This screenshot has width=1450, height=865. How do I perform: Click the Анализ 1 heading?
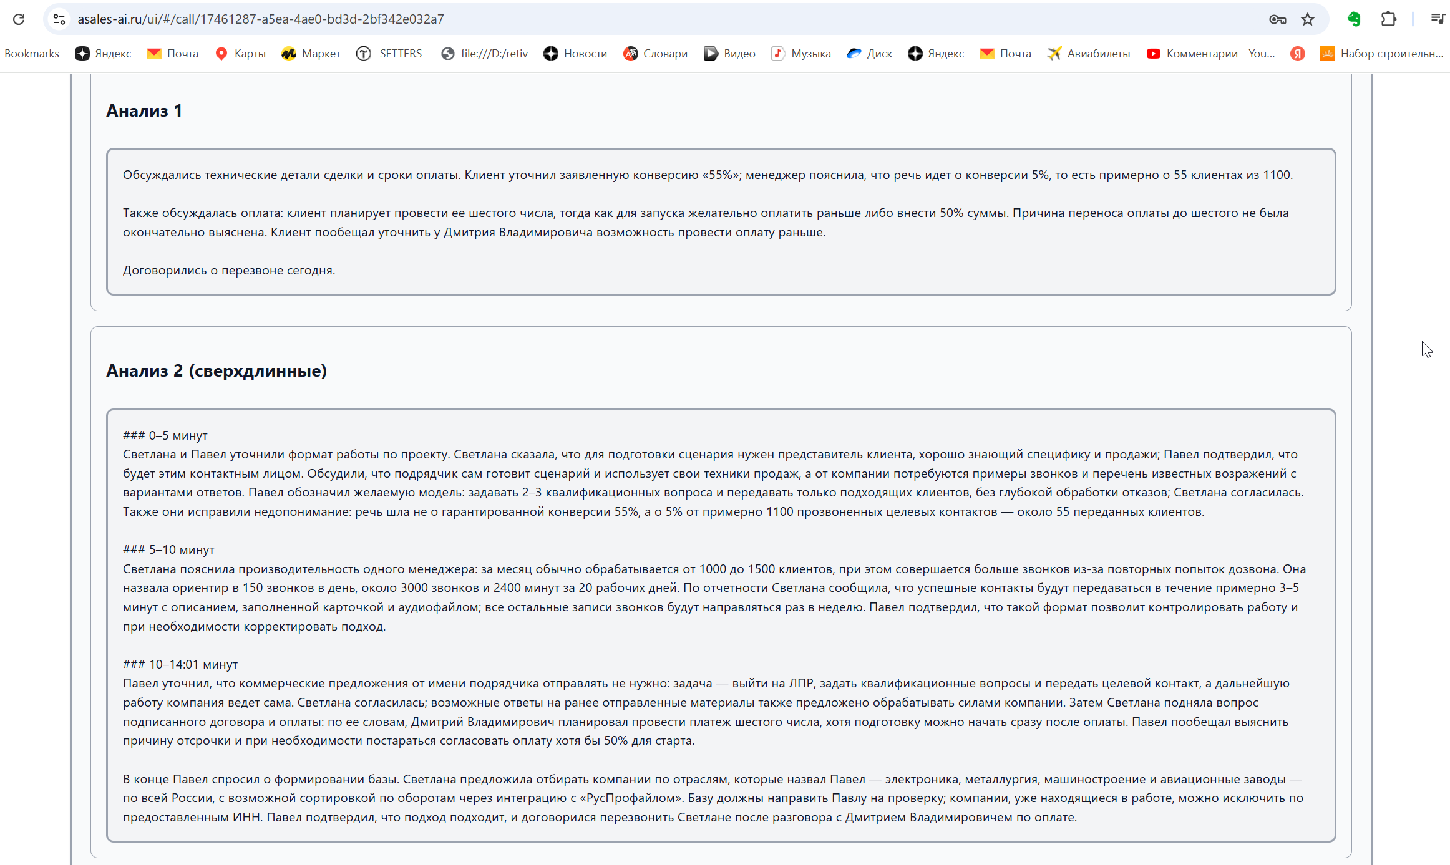tap(144, 110)
